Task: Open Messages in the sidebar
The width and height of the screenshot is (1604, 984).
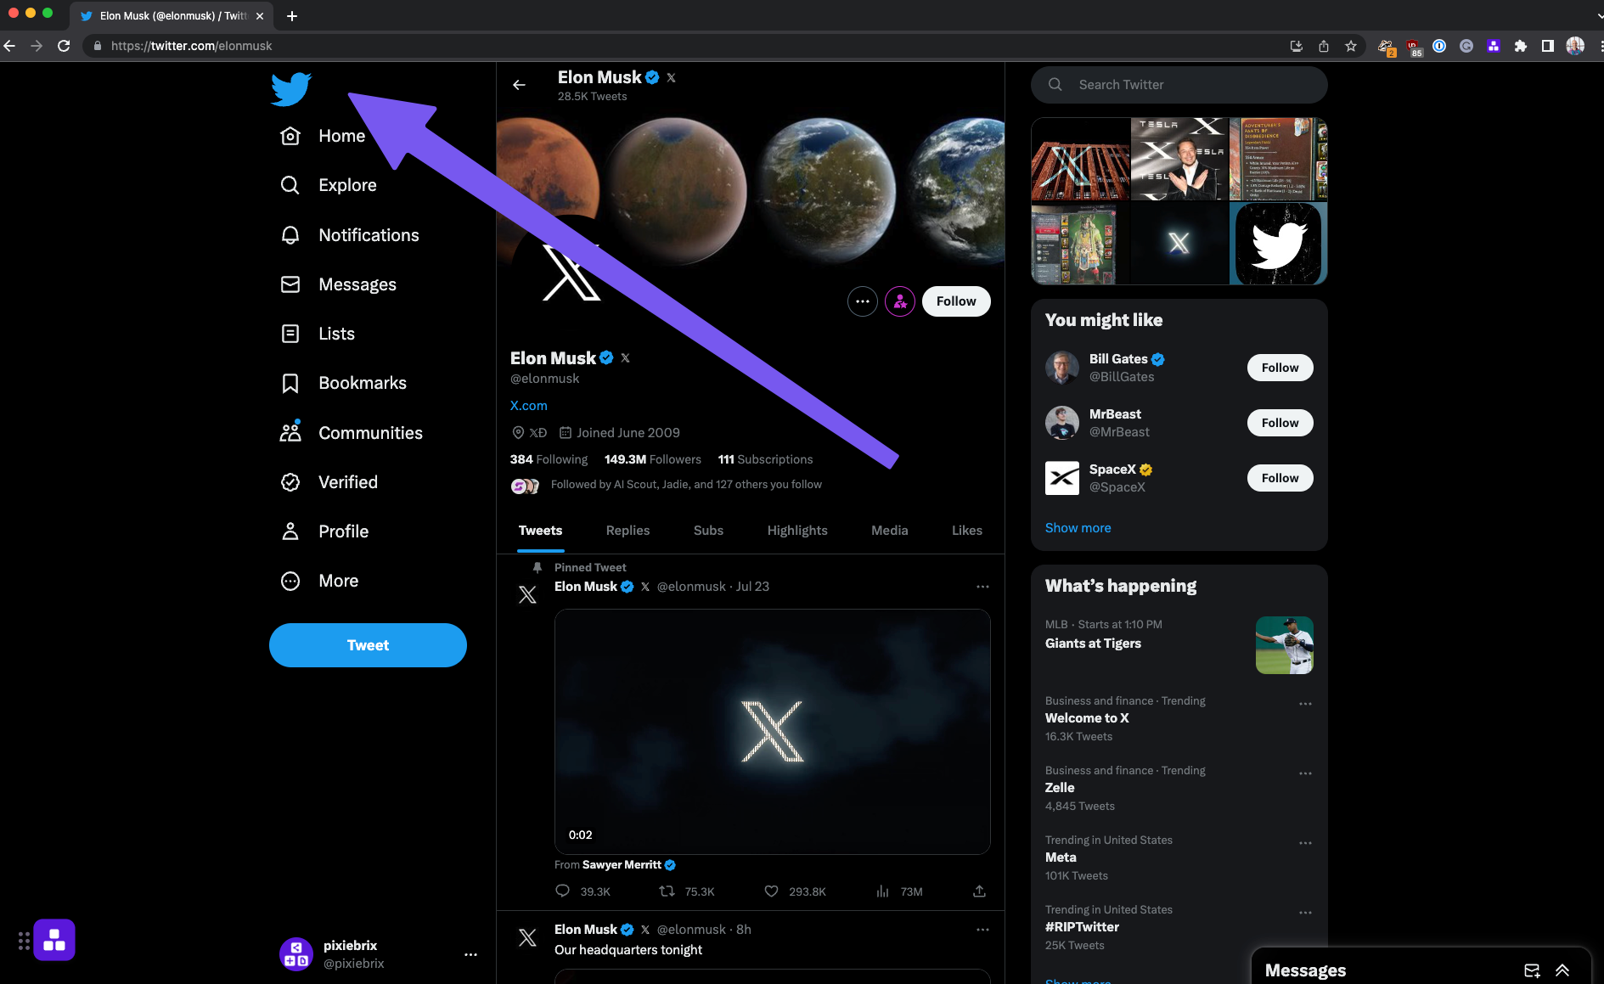Action: click(339, 284)
